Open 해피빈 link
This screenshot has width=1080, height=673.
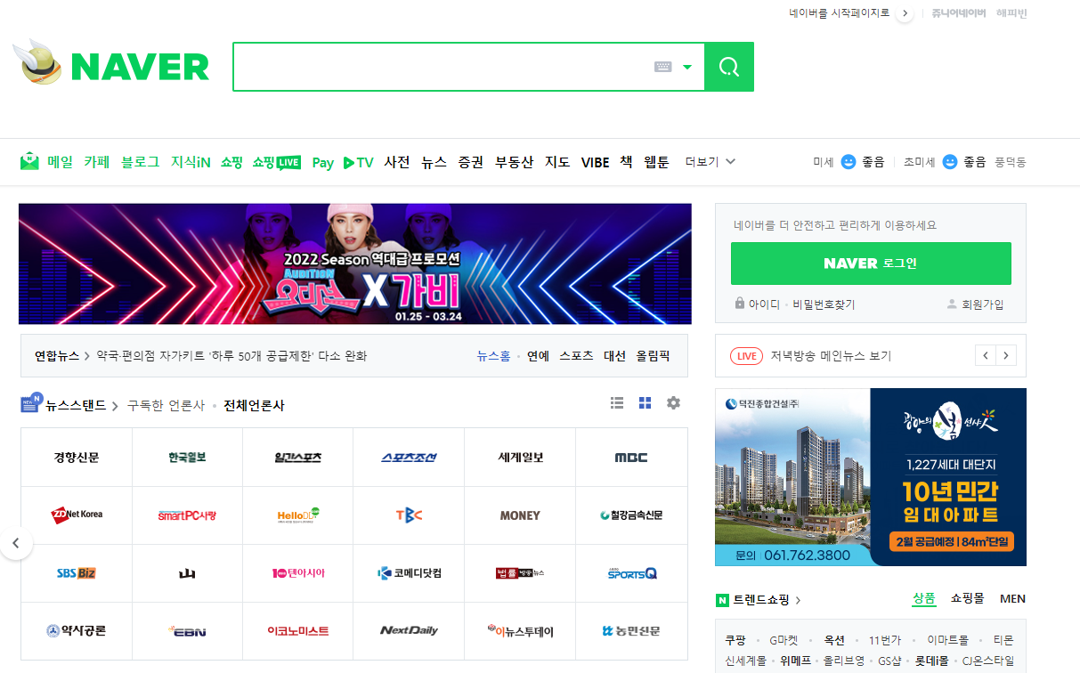point(1011,13)
